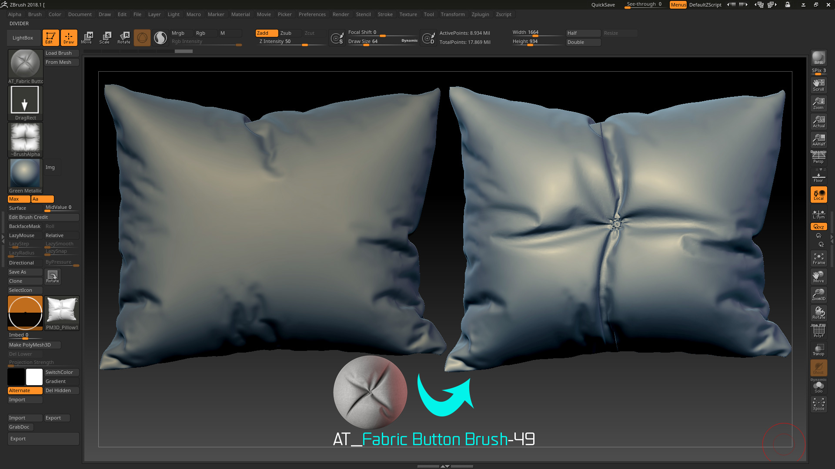Toggle the Menus button in title bar
Screen dimensions: 835x469
[678, 5]
